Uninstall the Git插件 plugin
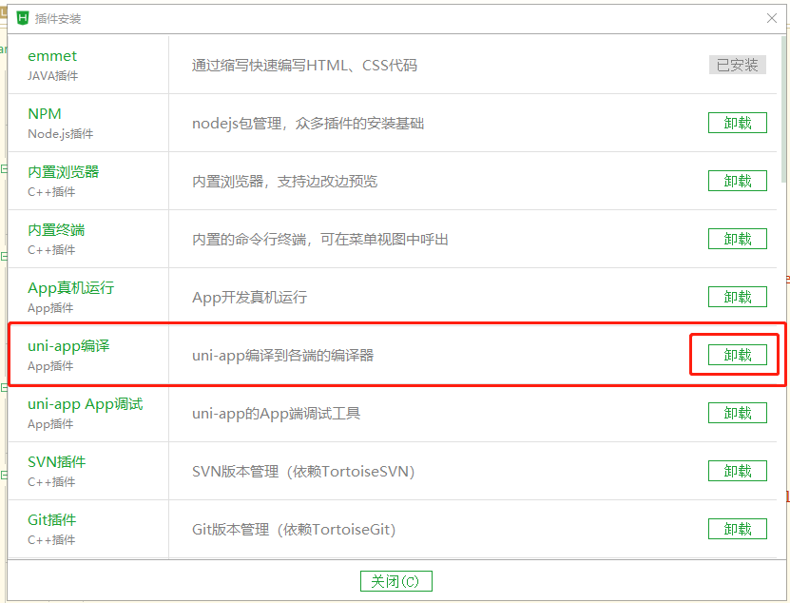The height and width of the screenshot is (603, 790). (x=737, y=529)
